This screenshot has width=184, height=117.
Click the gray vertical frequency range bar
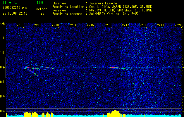point(6,68)
